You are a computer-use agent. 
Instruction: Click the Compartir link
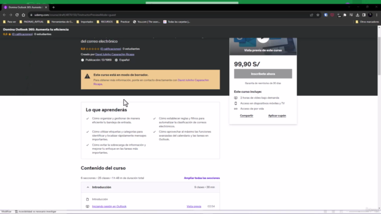point(246,116)
